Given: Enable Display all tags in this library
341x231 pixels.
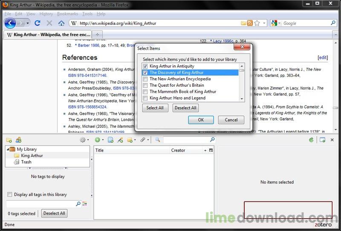Looking at the screenshot, I should (10, 194).
